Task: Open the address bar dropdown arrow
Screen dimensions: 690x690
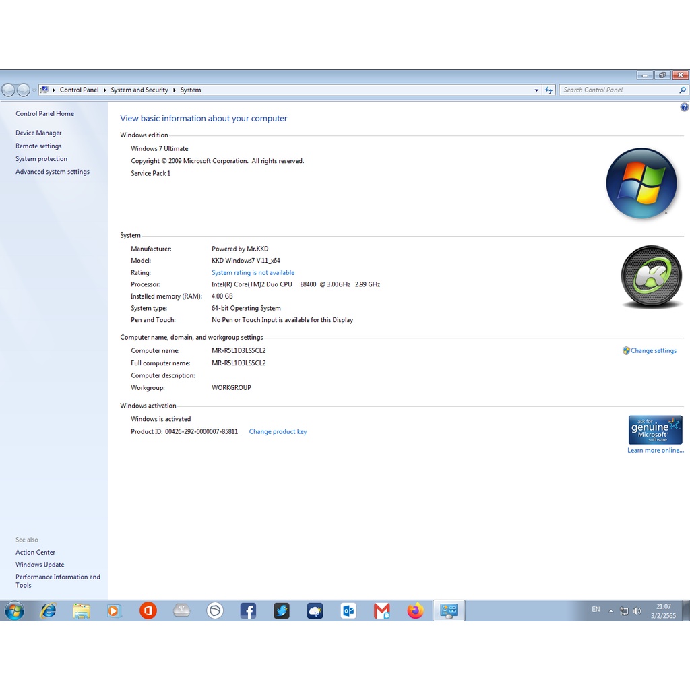Action: tap(536, 90)
